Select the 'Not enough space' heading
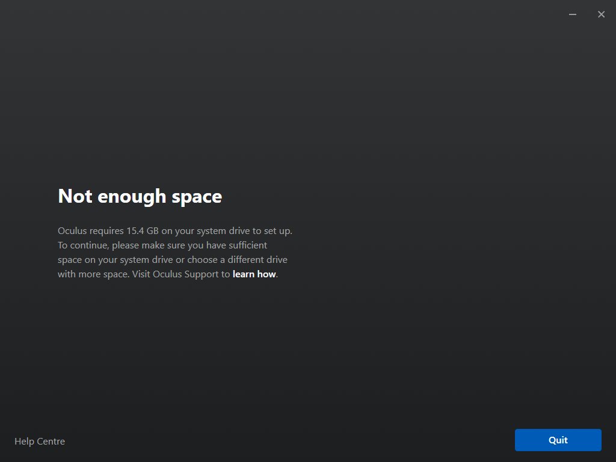 [140, 196]
